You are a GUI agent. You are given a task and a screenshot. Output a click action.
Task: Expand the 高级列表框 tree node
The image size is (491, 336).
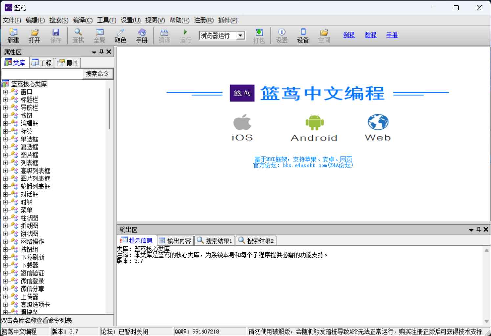click(x=5, y=171)
